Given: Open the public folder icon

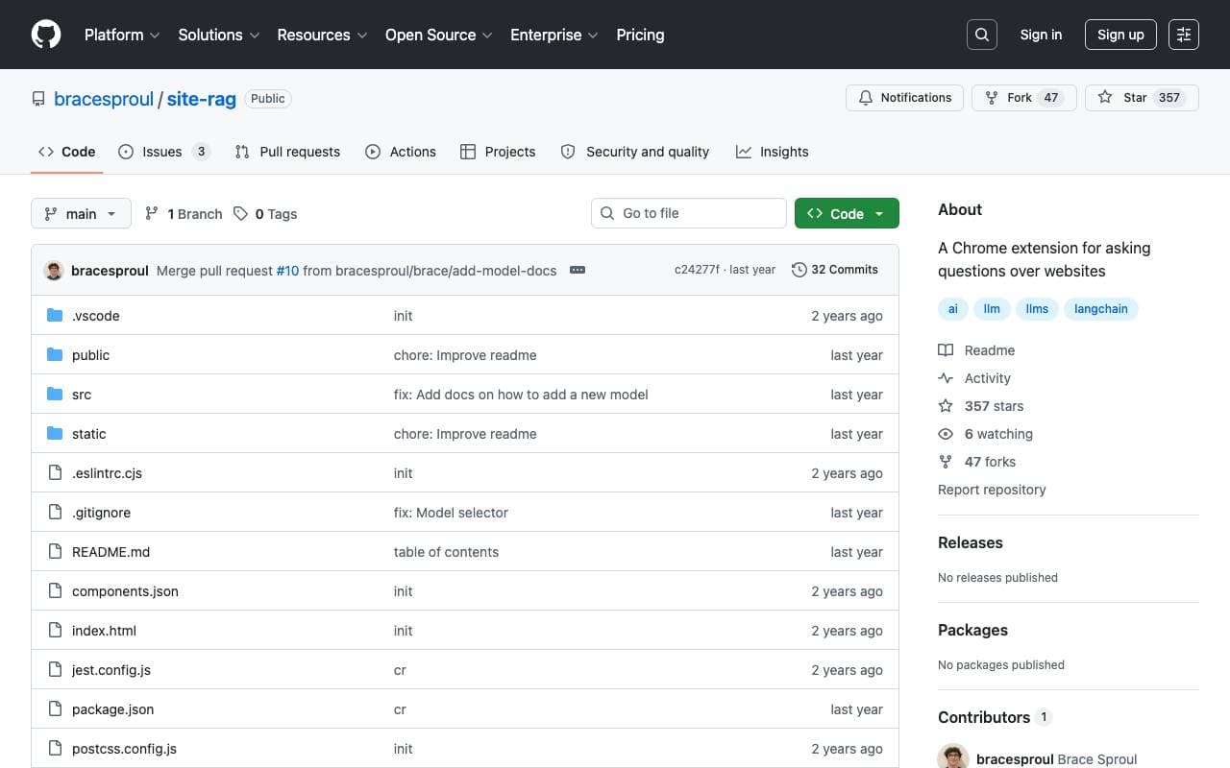Looking at the screenshot, I should (55, 355).
